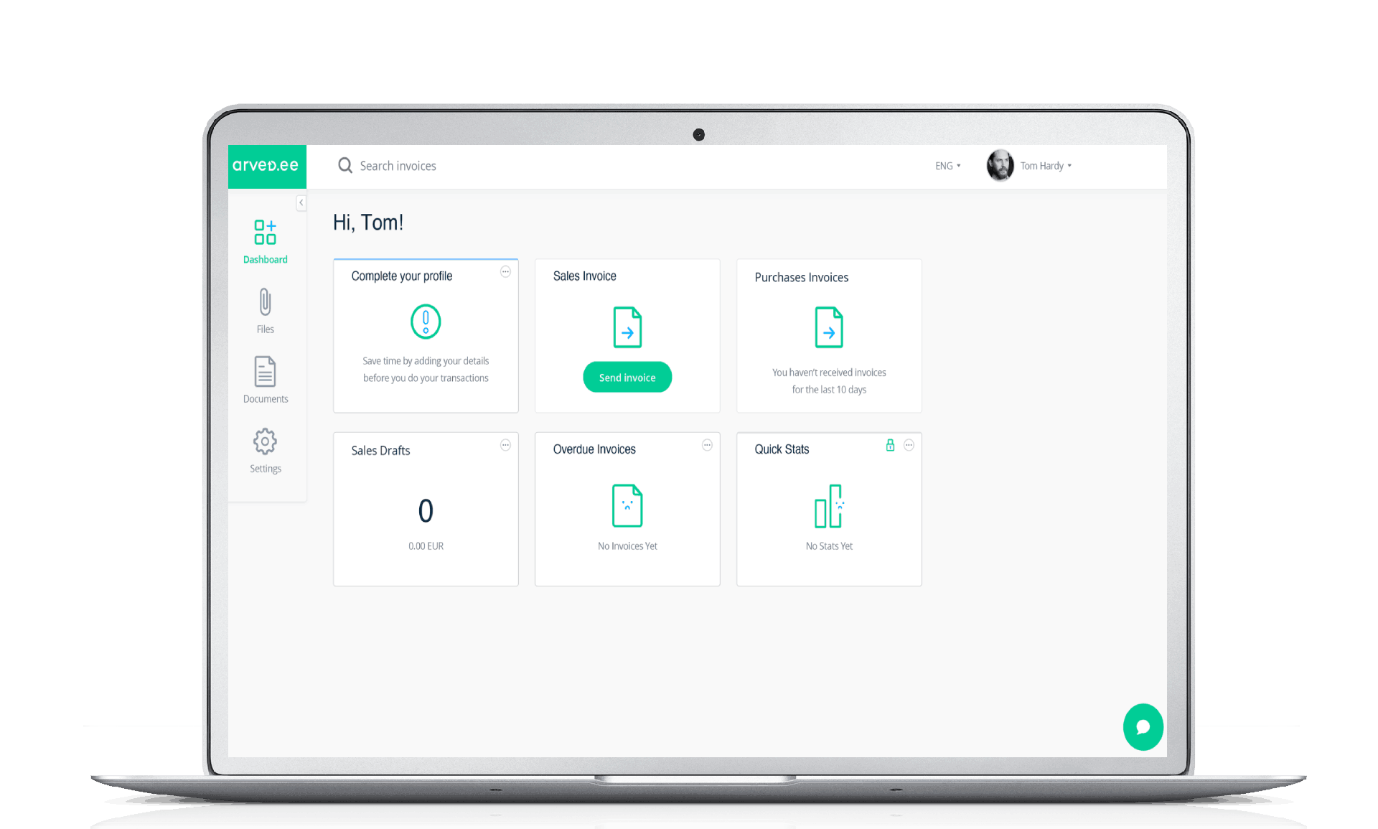This screenshot has width=1378, height=829.
Task: Click the 0.00 EUR amount
Action: [426, 546]
